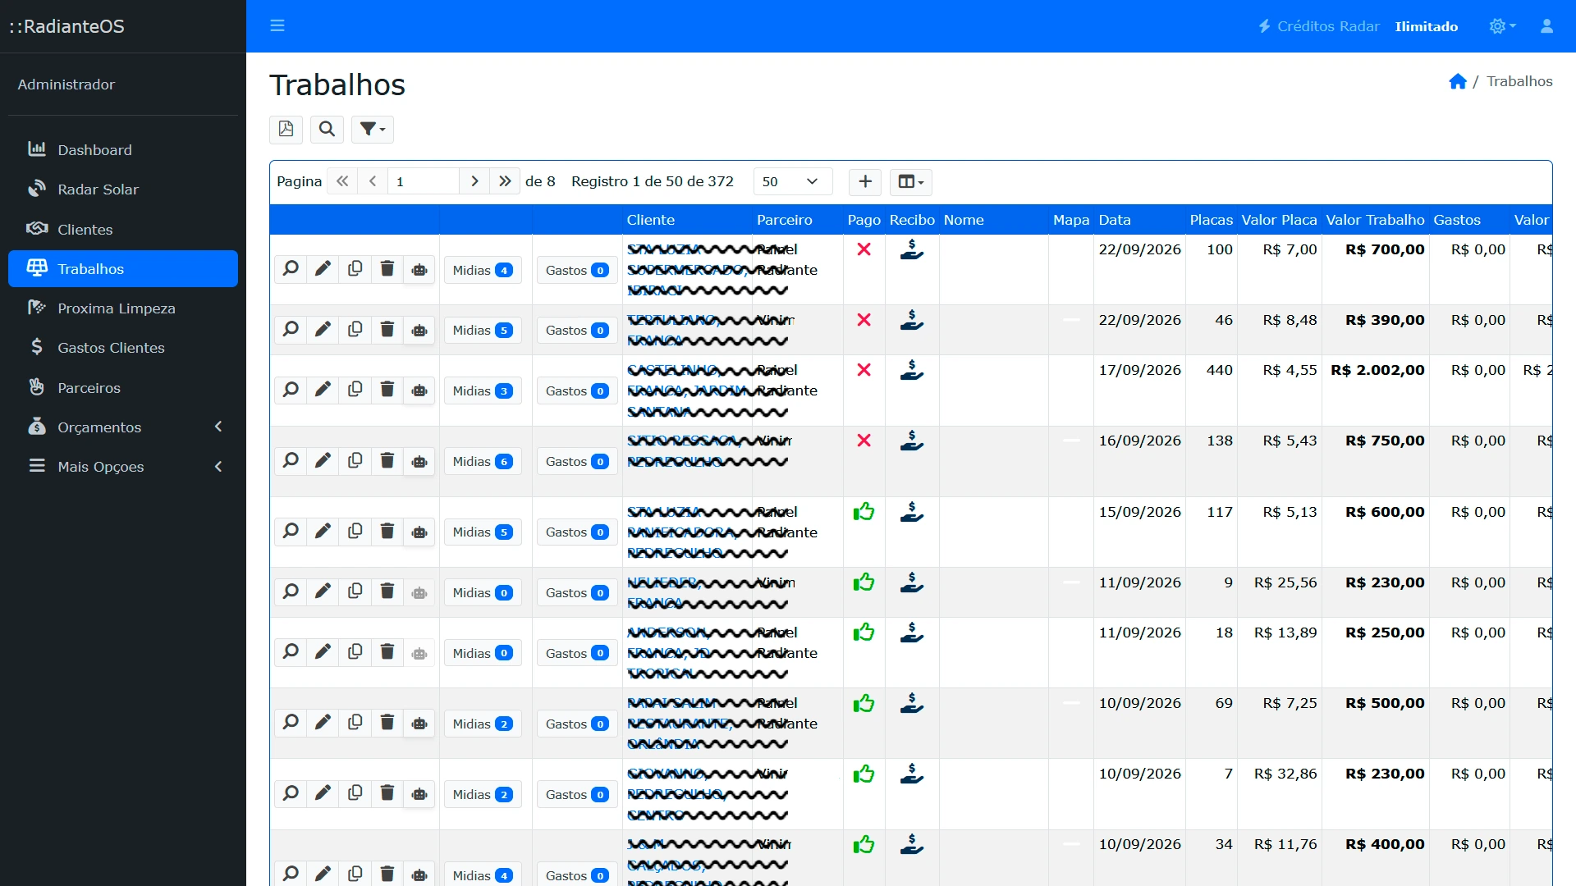
Task: Go to the home breadcrumb icon
Action: click(1458, 81)
